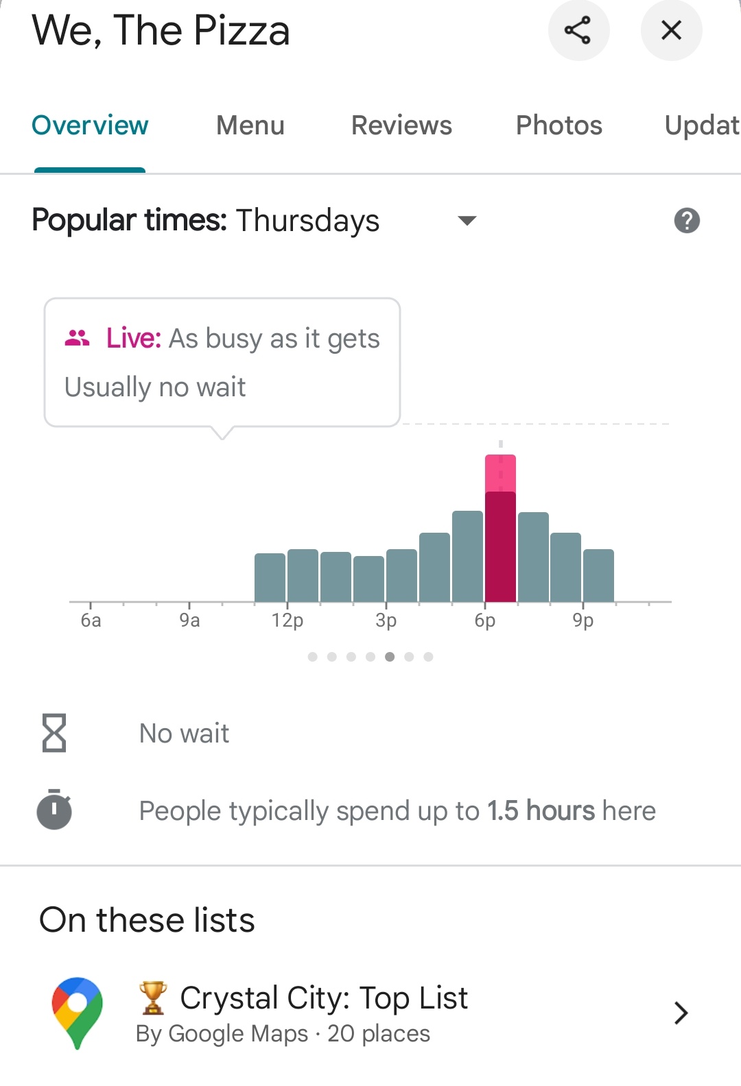Expand the Thursdays day dropdown arrow
This screenshot has width=741, height=1086.
click(x=467, y=221)
